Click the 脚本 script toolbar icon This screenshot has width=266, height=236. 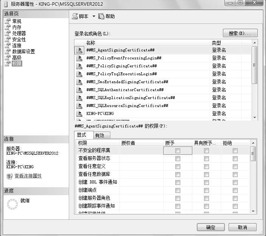75,16
